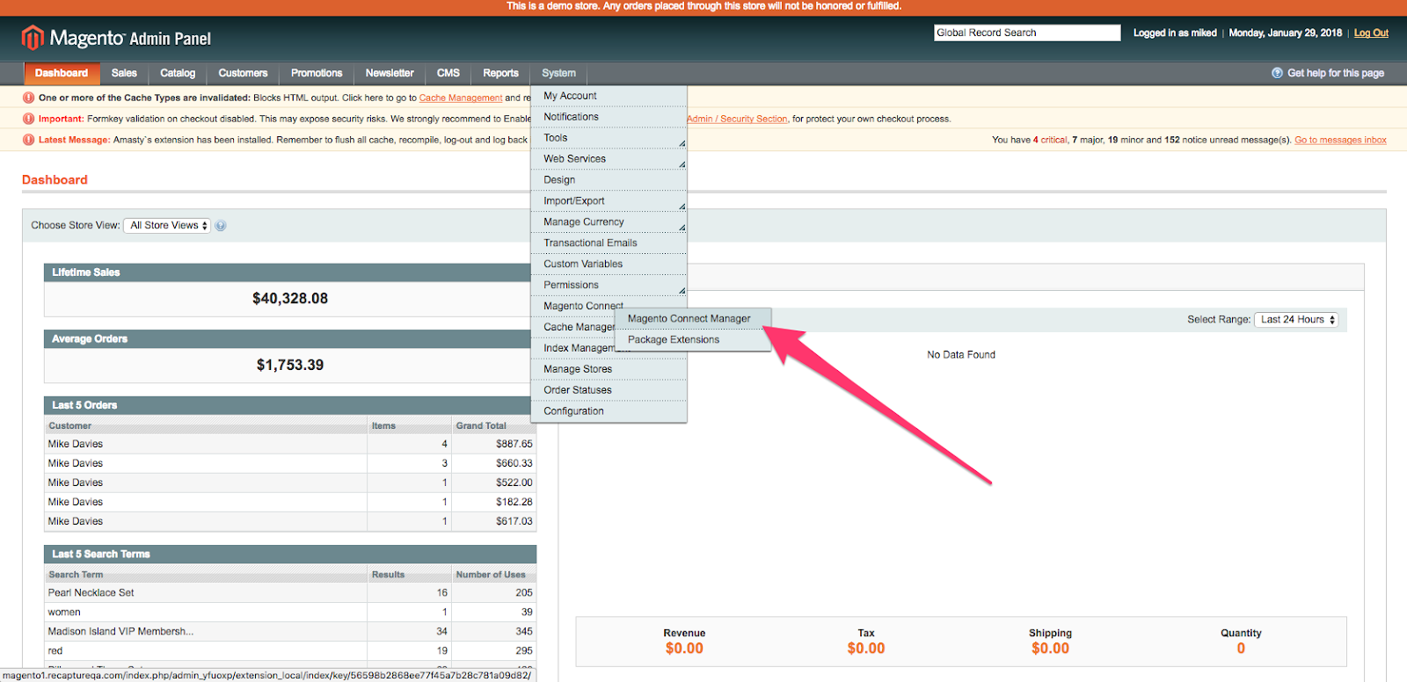Choose My Account from System menu
Screen dimensions: 1407x682
point(609,96)
